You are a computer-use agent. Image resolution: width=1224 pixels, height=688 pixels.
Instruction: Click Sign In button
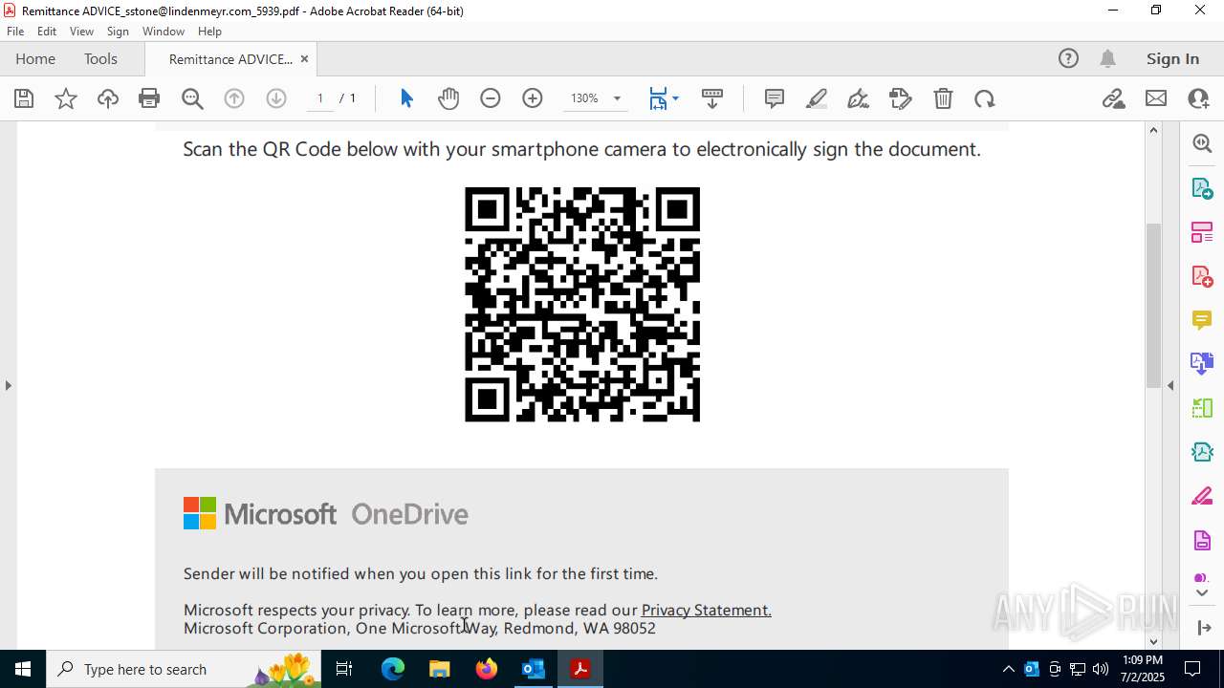click(x=1172, y=58)
